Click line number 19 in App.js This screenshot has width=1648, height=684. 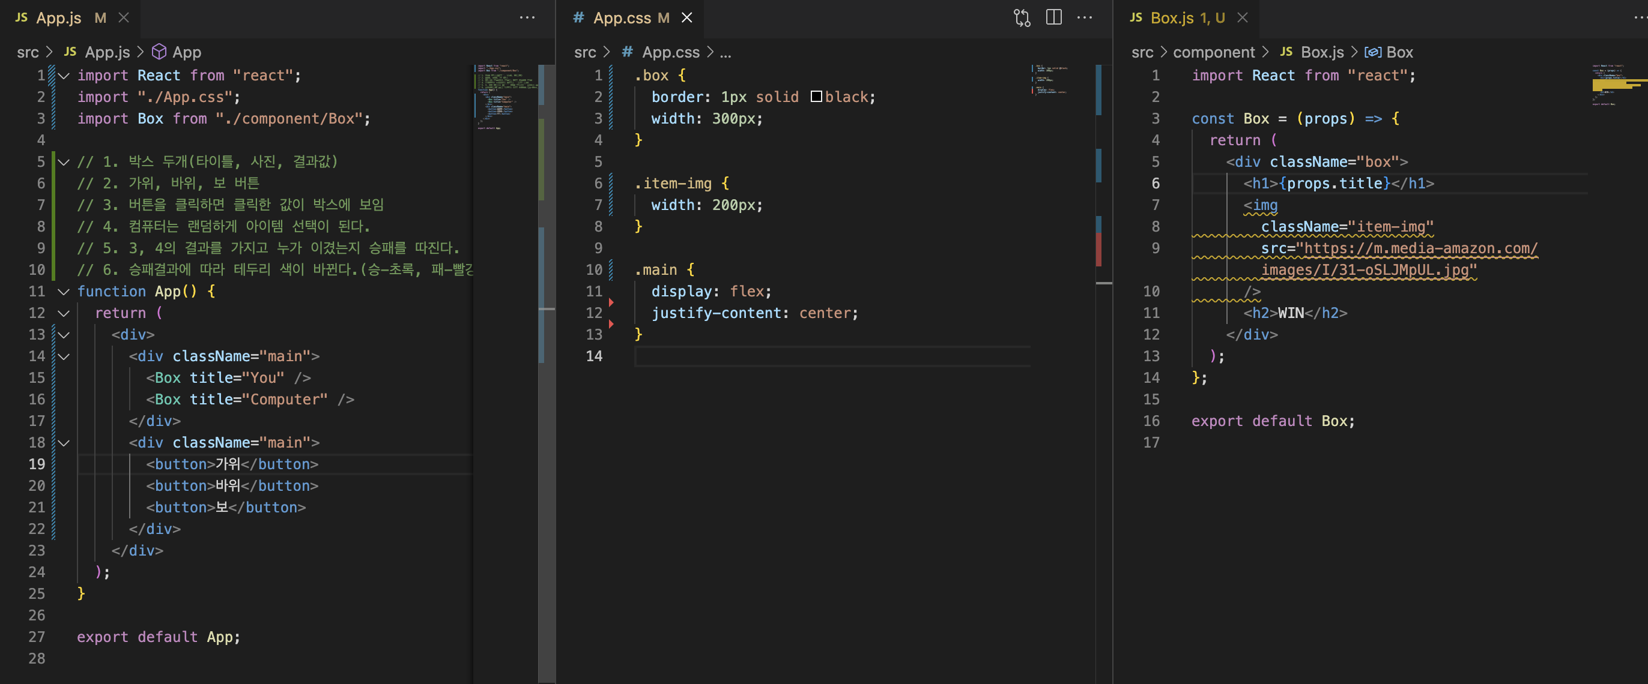tap(37, 464)
